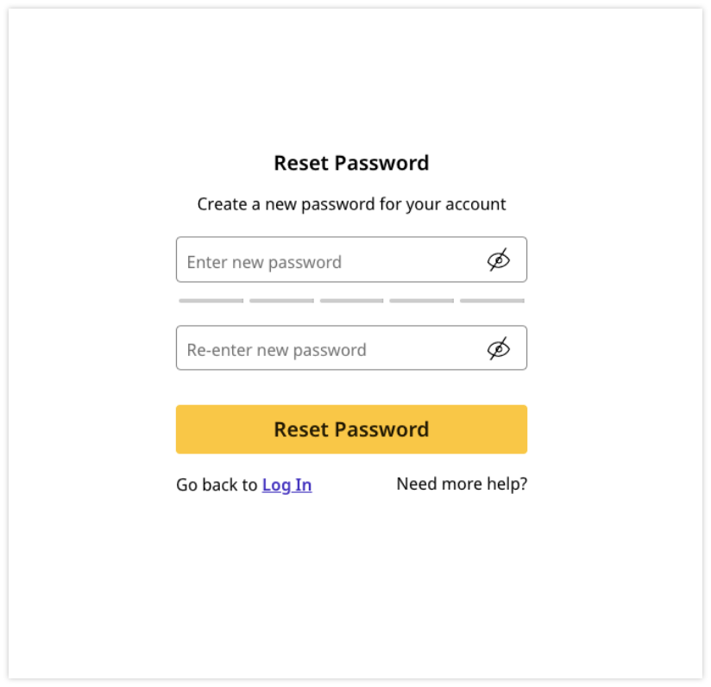Select the second password strength bar segment
The image size is (711, 687).
pos(281,301)
